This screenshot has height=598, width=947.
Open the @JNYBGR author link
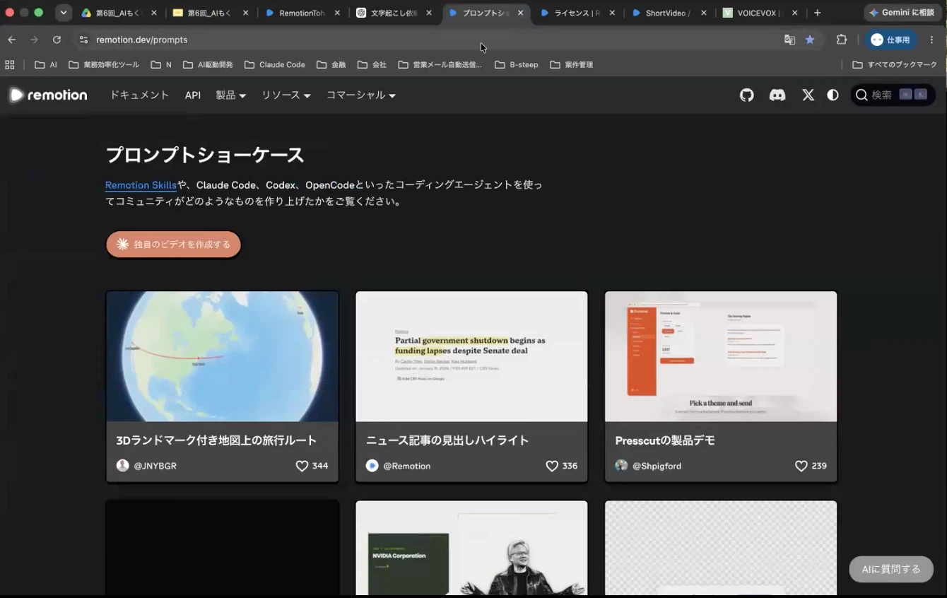point(146,466)
